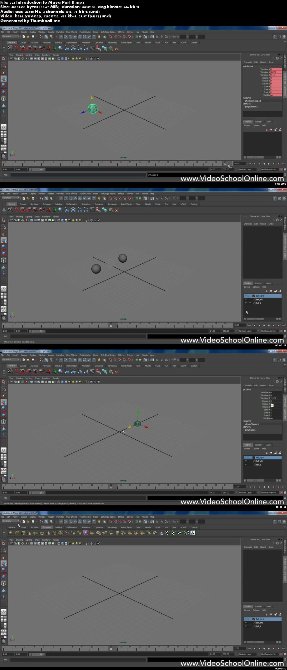Image resolution: width=287 pixels, height=670 pixels.
Task: Click the Translate Y field showing 3.673
Action: [276, 72]
